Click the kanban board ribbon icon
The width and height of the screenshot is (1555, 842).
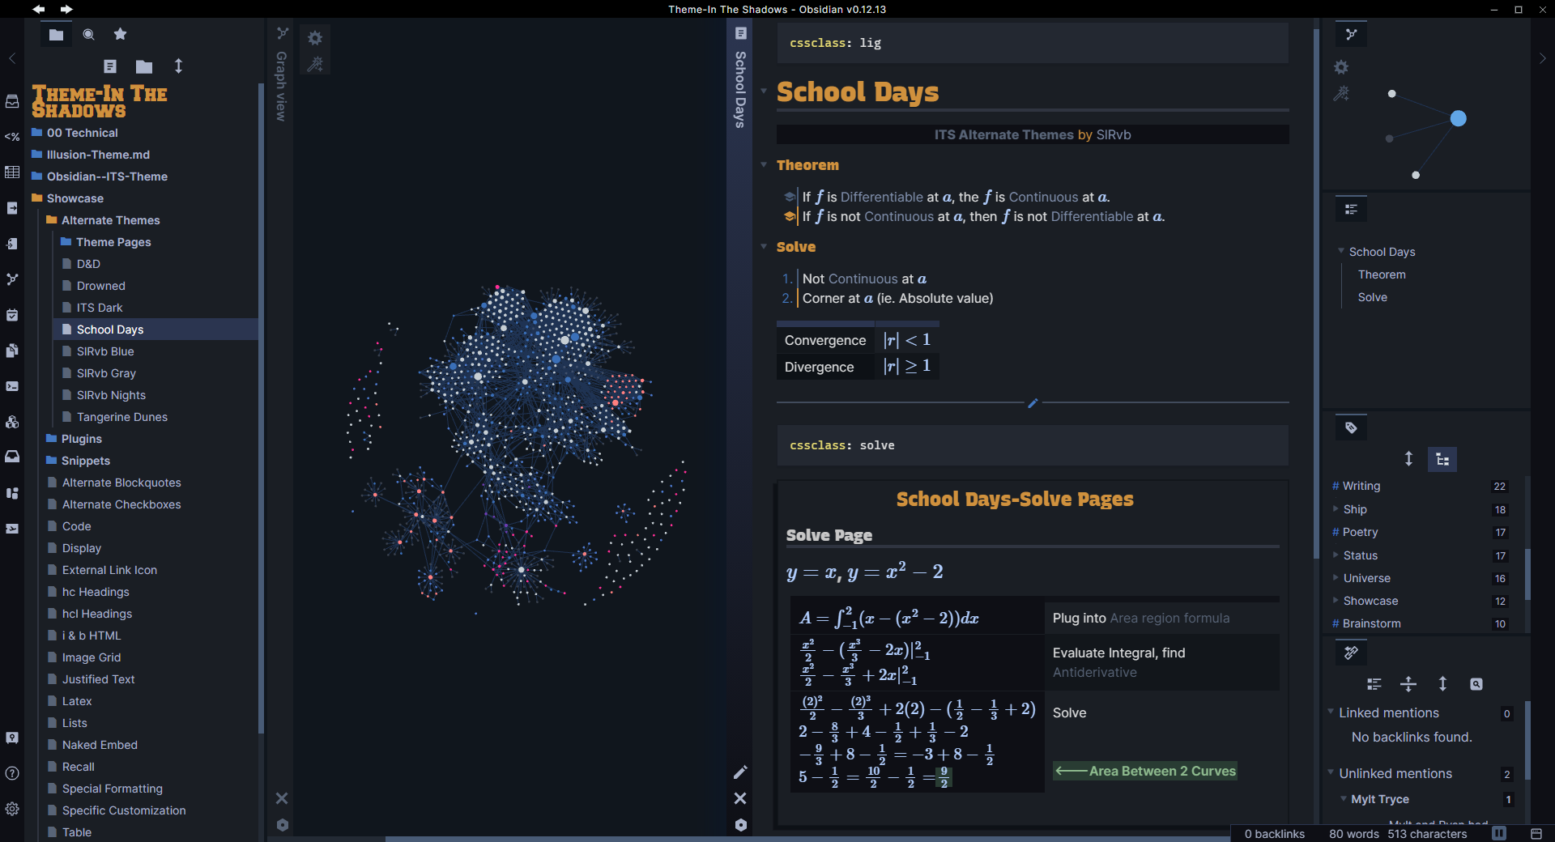[12, 493]
